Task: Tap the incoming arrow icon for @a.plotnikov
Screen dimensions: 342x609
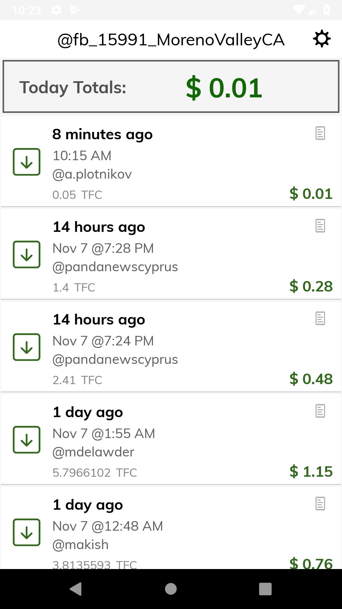Action: 27,162
